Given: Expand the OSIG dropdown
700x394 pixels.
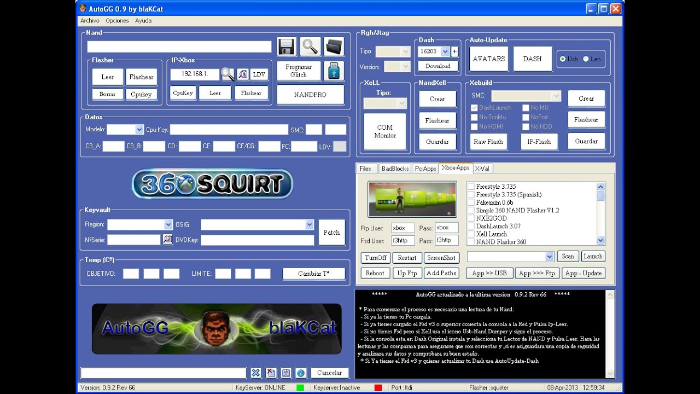Looking at the screenshot, I should [310, 224].
